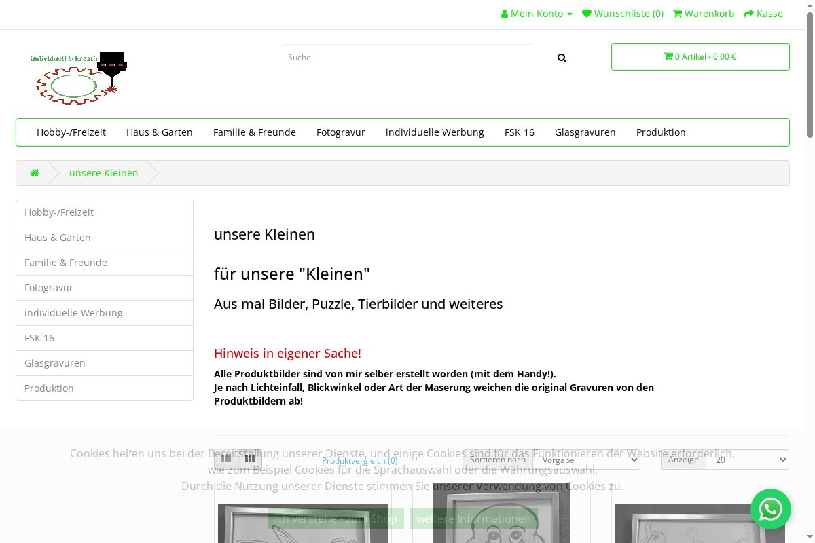This screenshot has height=543, width=815.
Task: Select Fotogravur in sidebar
Action: [105, 288]
